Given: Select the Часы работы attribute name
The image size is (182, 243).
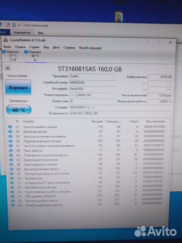Looking at the screenshot, I should tap(33, 150).
